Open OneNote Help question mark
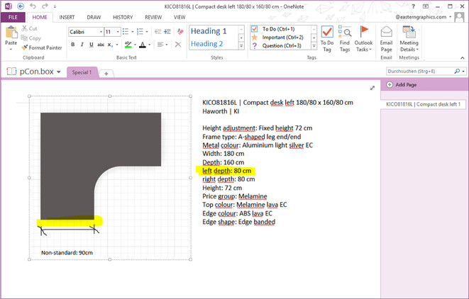The image size is (469, 299). [414, 6]
